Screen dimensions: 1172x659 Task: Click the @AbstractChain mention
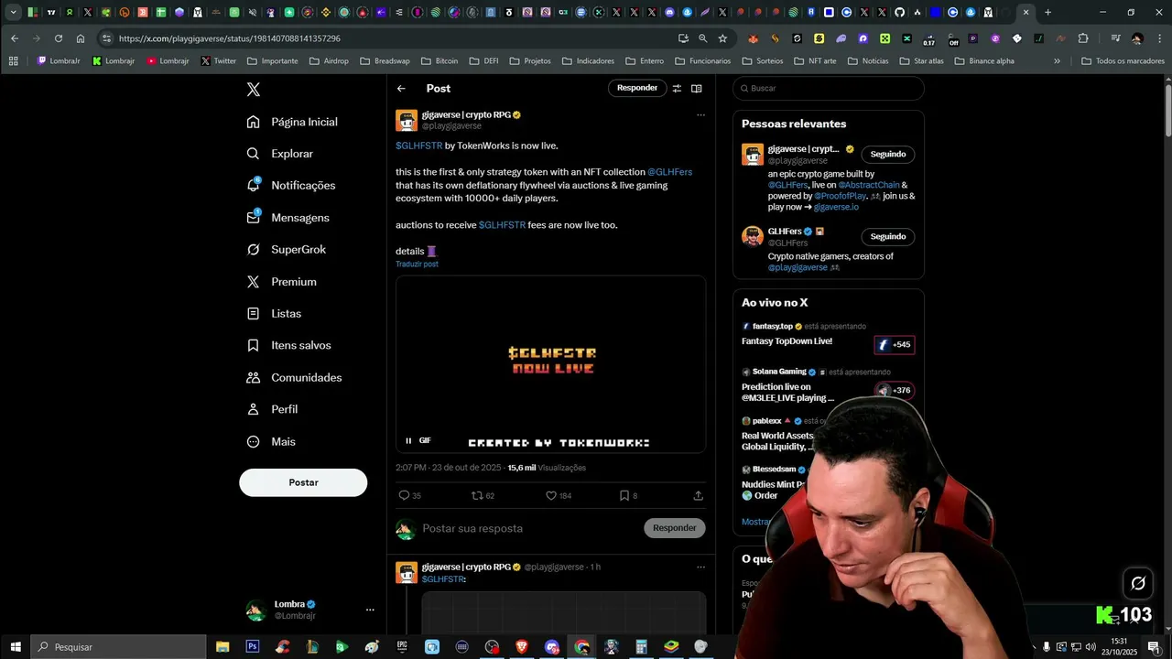point(869,185)
